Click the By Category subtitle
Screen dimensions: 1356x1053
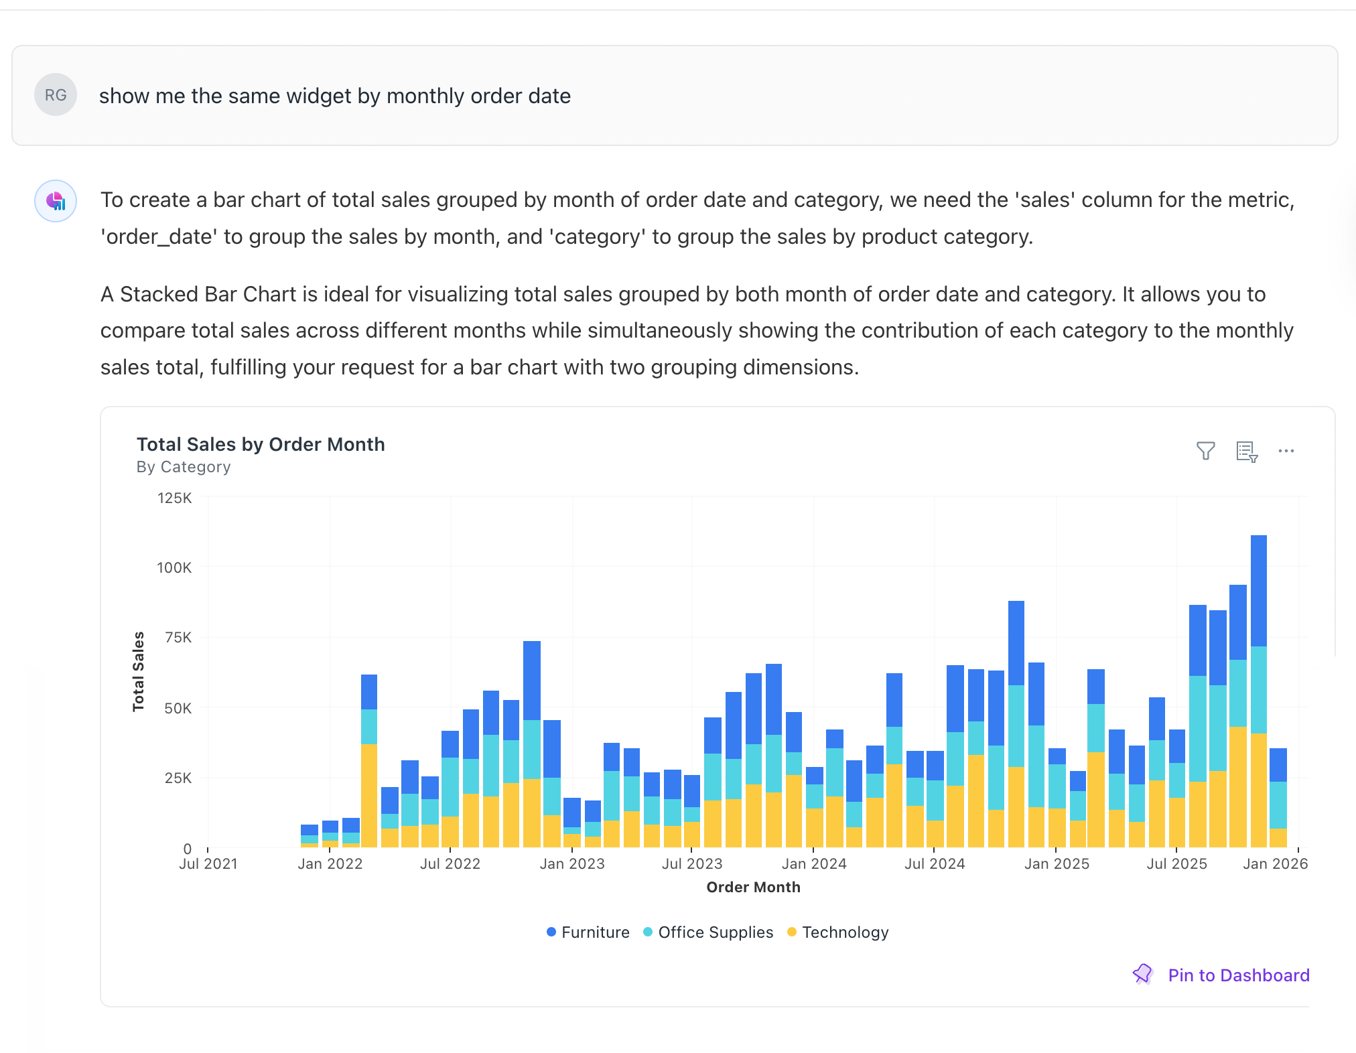184,467
